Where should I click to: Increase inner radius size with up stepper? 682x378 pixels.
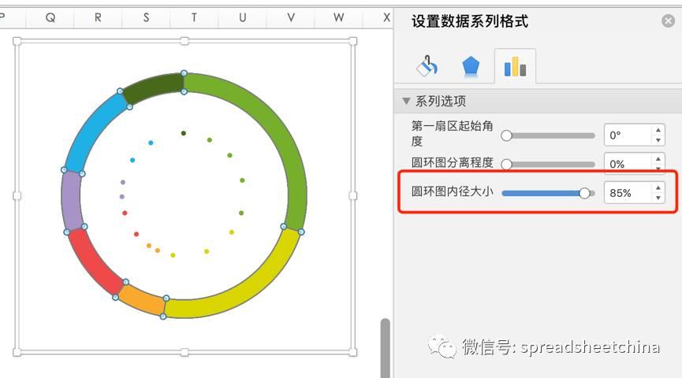(658, 187)
